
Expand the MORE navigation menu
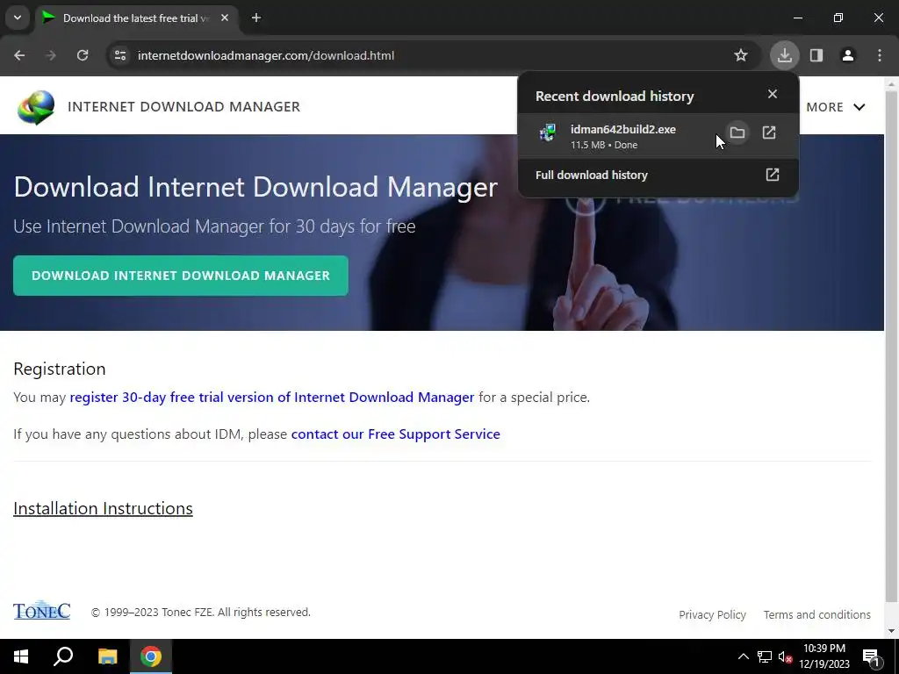coord(836,107)
